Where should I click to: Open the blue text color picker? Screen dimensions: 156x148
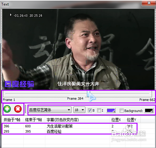pyautogui.click(x=111, y=110)
